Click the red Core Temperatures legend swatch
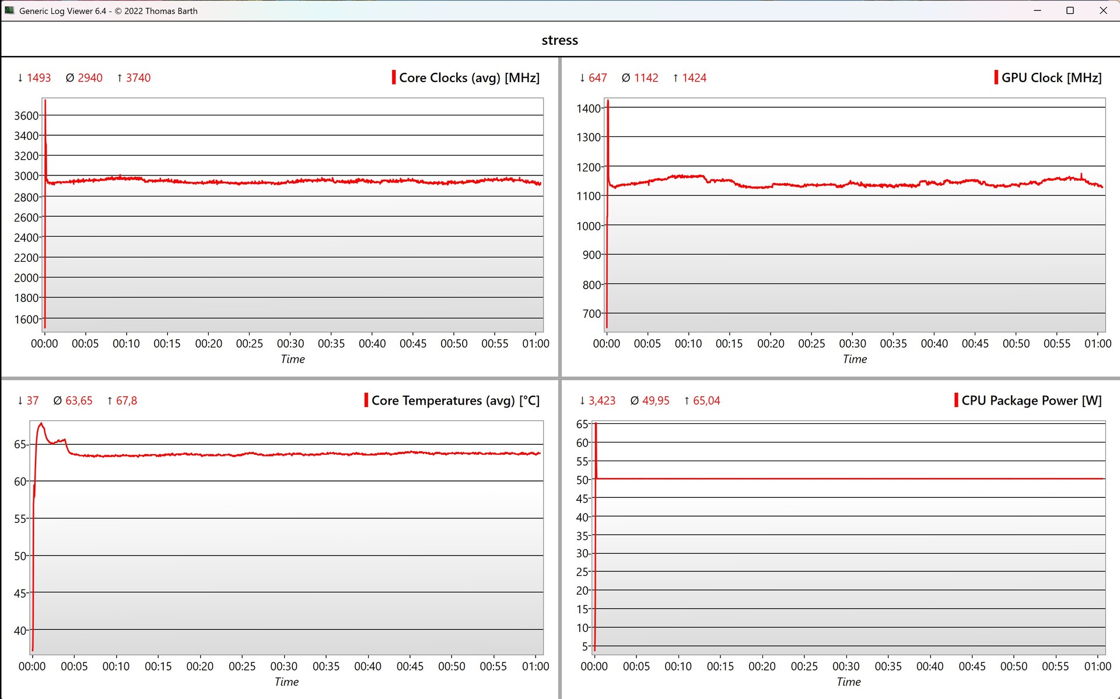1120x699 pixels. point(366,400)
